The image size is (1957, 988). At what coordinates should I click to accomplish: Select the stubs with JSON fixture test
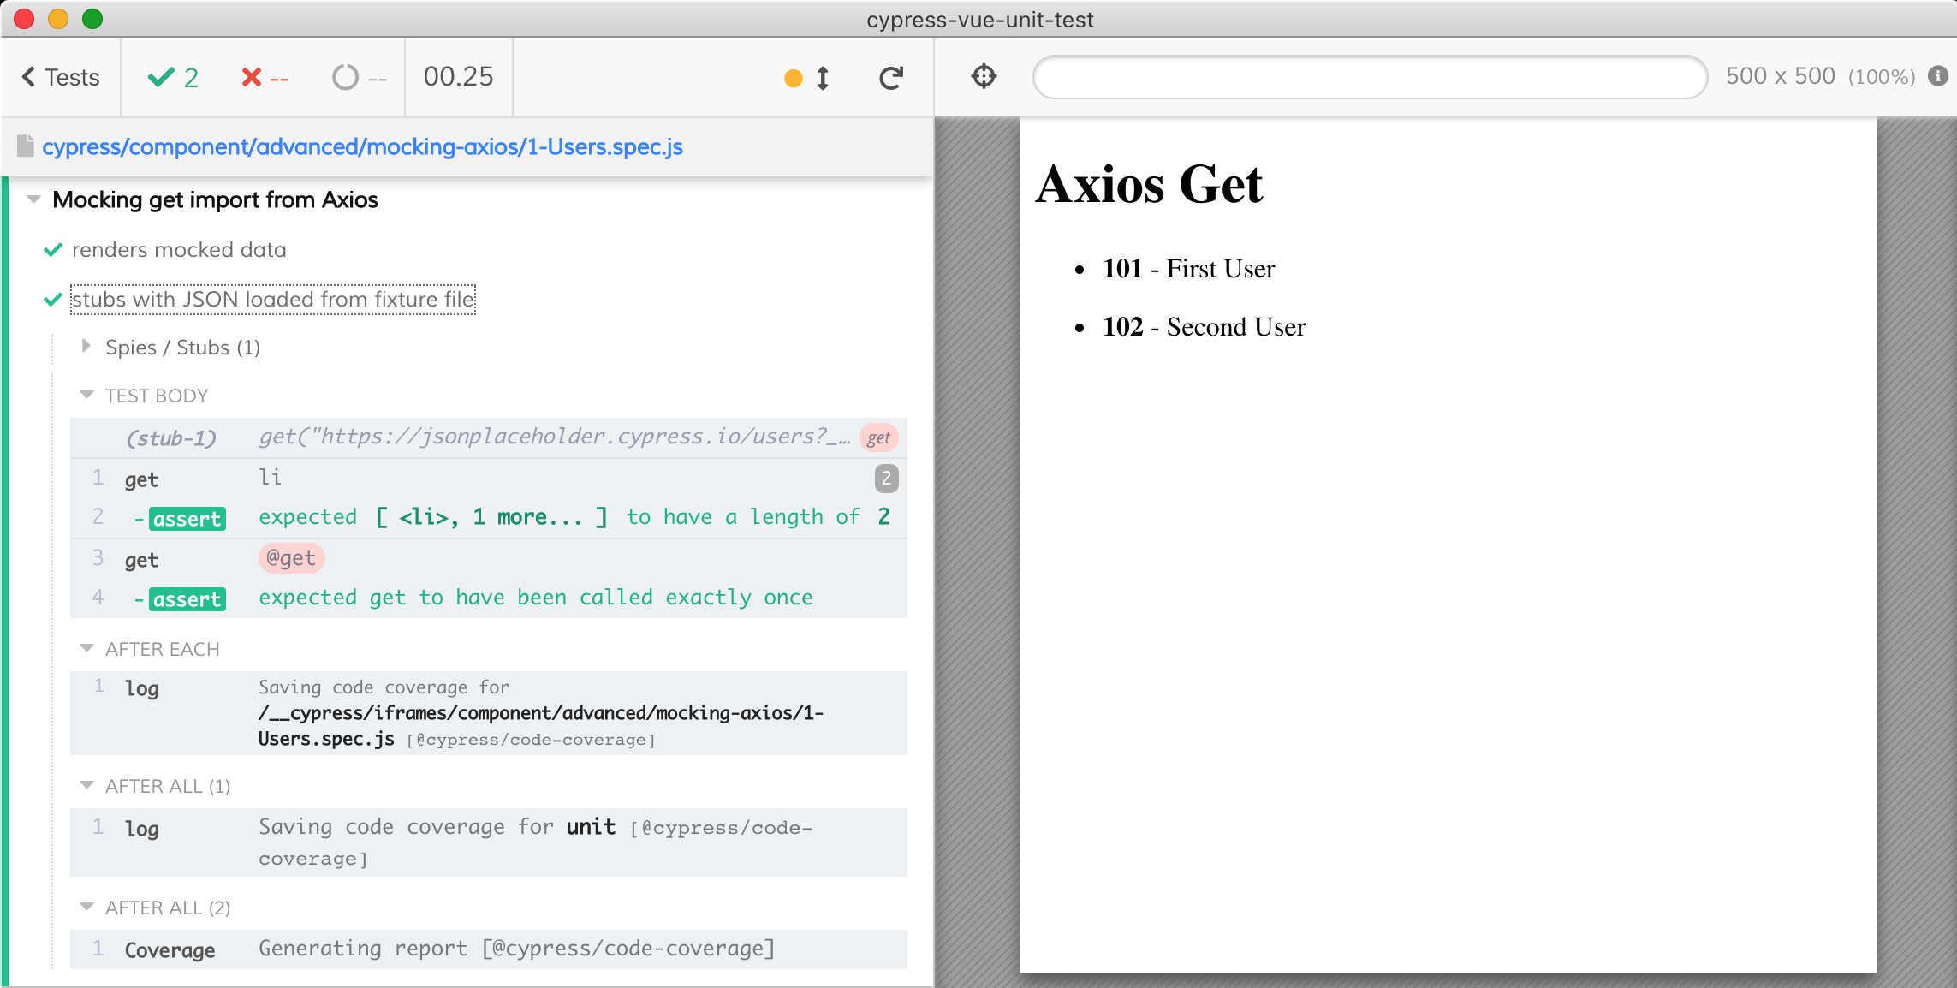pyautogui.click(x=273, y=300)
